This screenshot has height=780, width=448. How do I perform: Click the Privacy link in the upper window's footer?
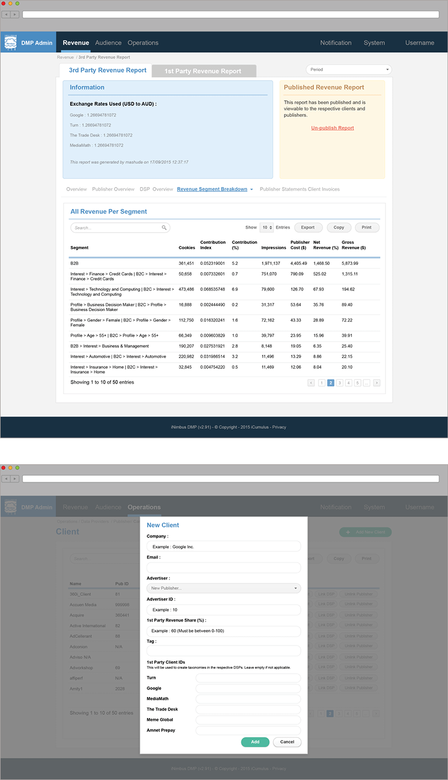point(279,427)
